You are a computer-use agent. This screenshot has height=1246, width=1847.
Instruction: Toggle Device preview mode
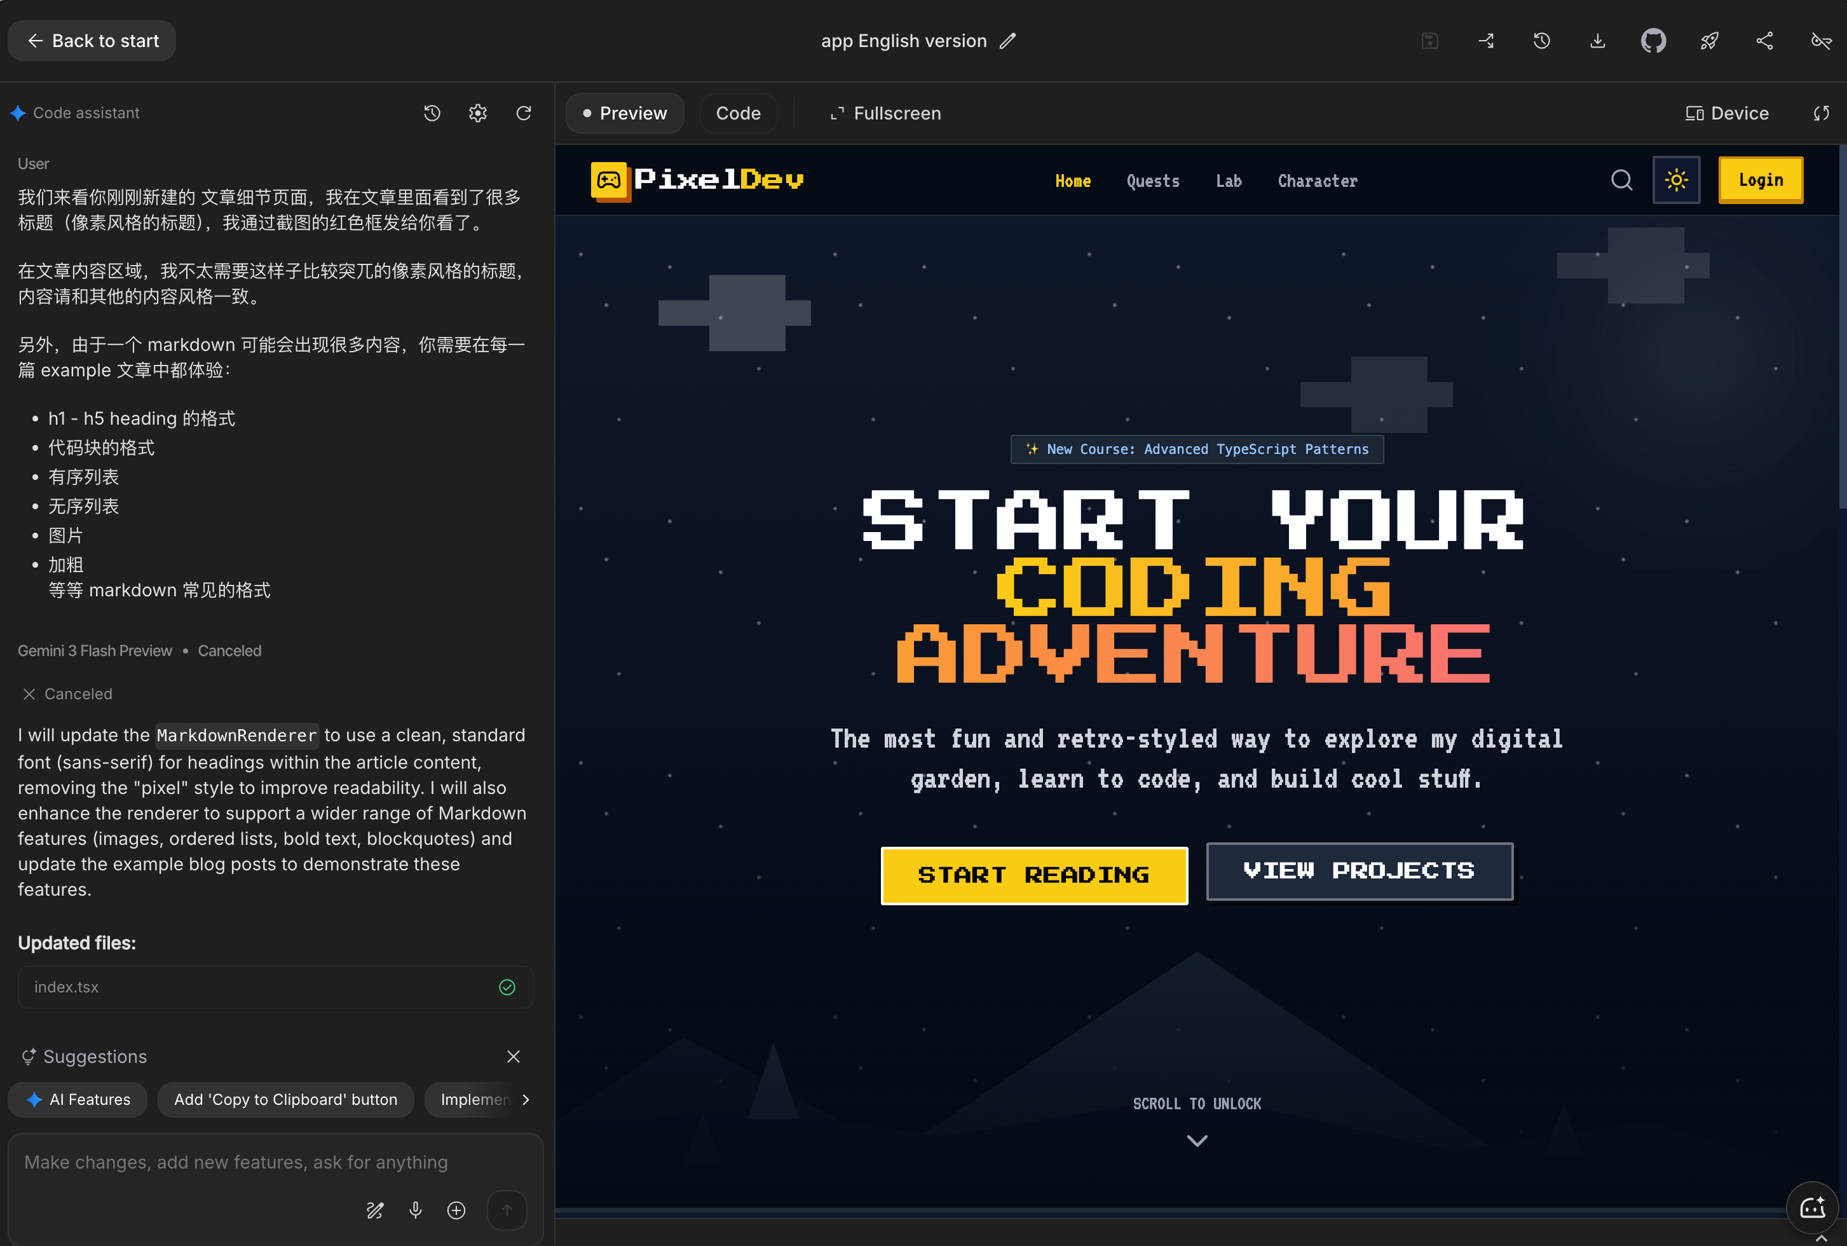pyautogui.click(x=1727, y=113)
